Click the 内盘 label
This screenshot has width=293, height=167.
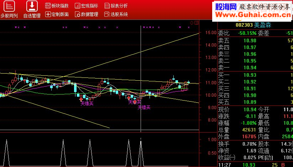[x=263, y=136]
